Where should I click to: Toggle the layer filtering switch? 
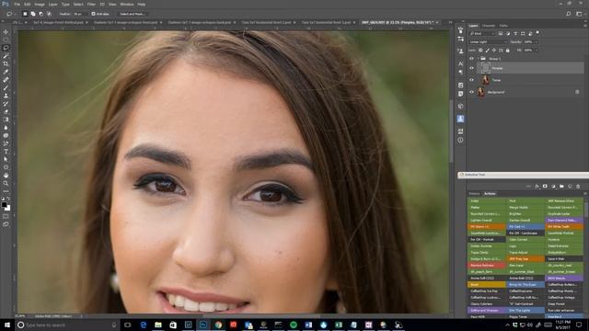(537, 33)
